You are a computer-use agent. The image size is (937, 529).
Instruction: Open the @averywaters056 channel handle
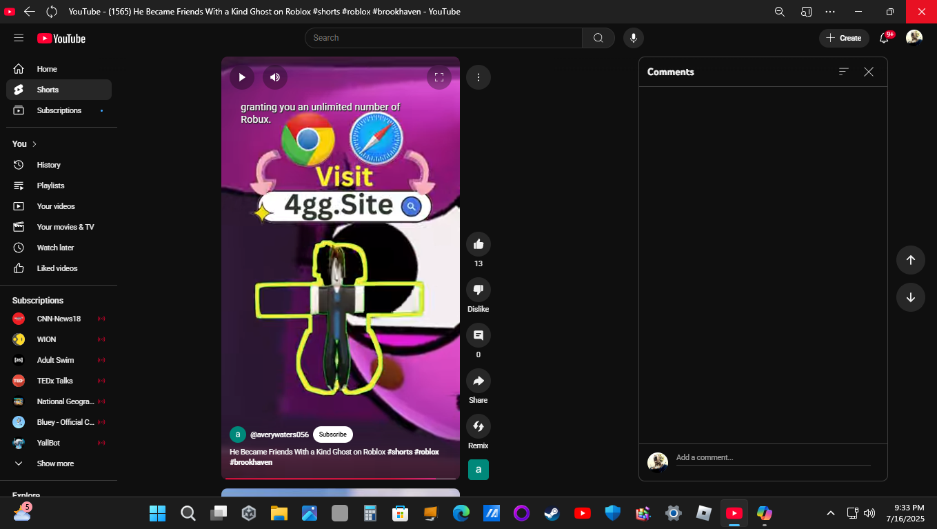click(279, 435)
